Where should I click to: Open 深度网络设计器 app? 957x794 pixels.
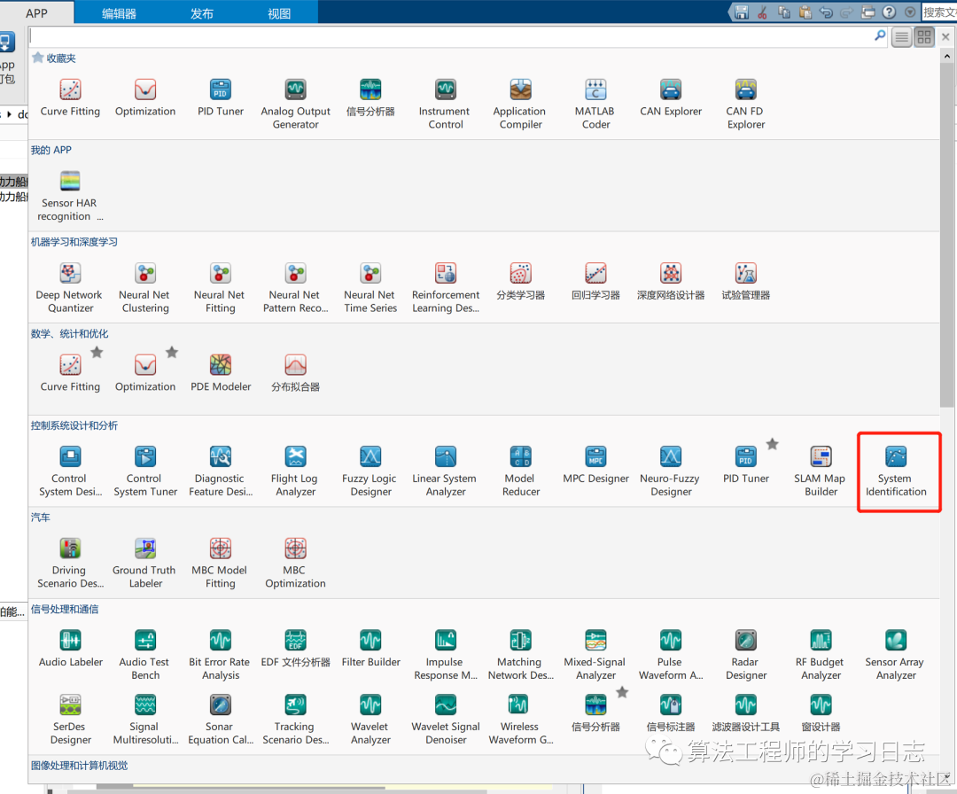tap(671, 281)
